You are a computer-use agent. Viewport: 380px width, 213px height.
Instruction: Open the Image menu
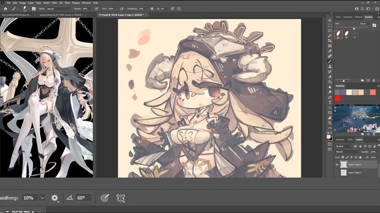(x=22, y=3)
